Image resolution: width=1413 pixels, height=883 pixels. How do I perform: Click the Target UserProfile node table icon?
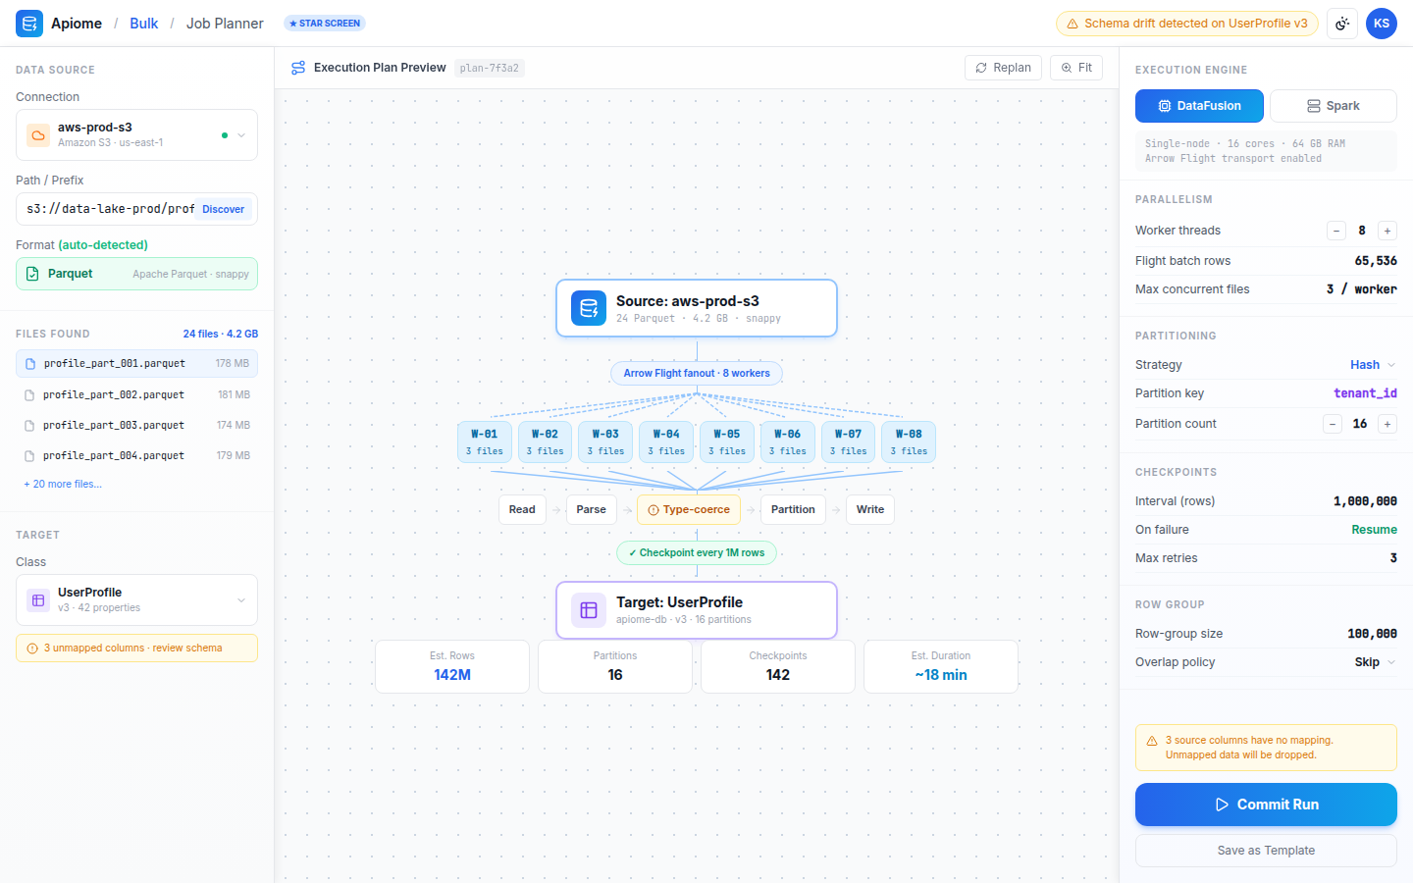(x=589, y=610)
